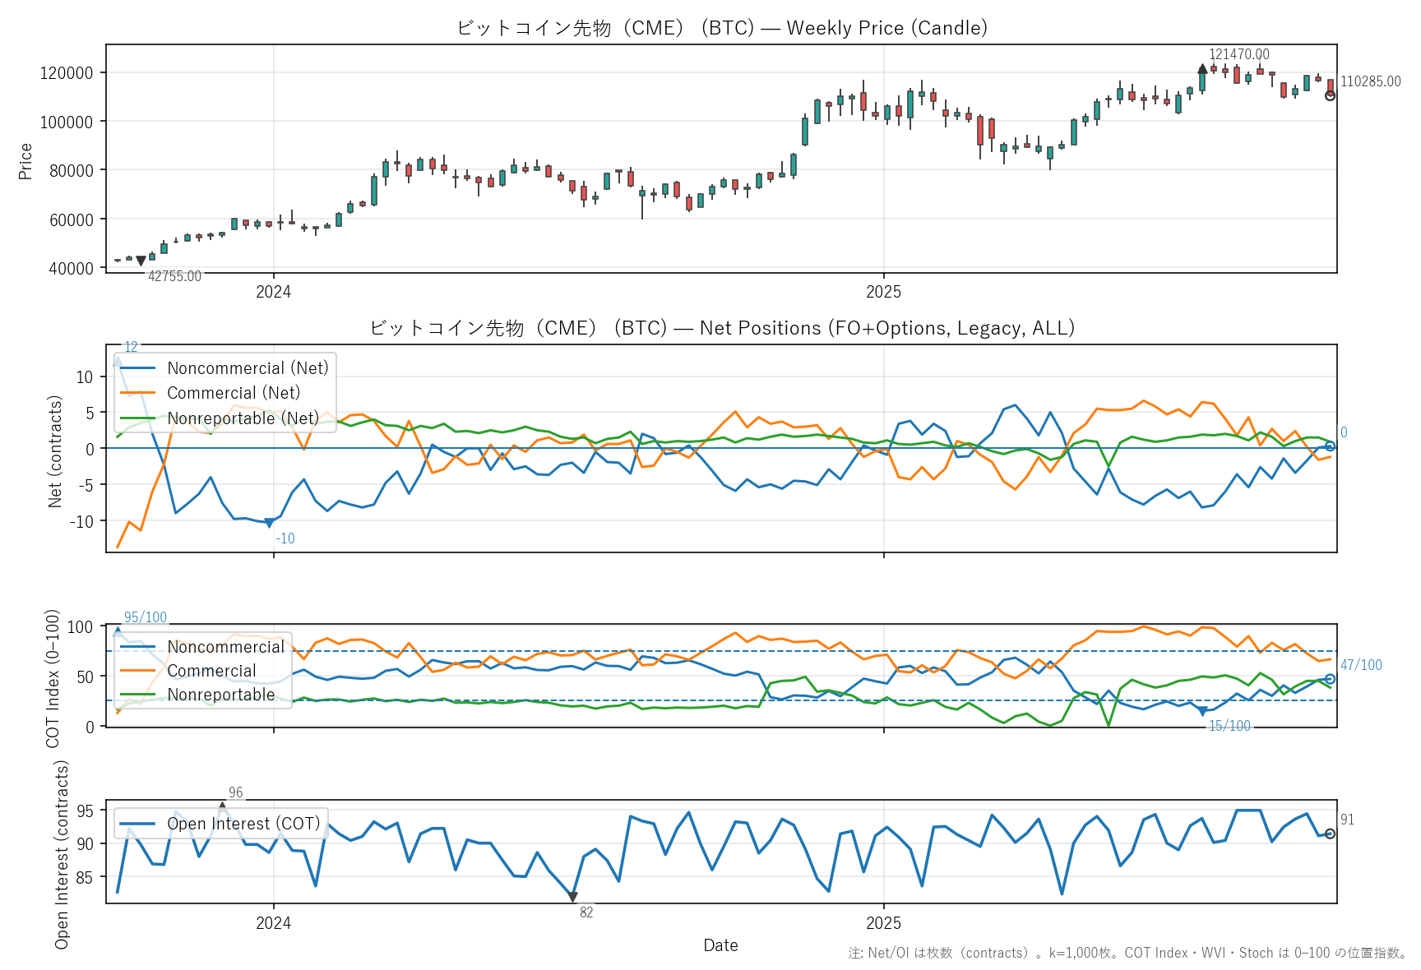Image resolution: width=1421 pixels, height=970 pixels.
Task: Click the 2025 tick label on bottom axis
Action: pos(883,923)
